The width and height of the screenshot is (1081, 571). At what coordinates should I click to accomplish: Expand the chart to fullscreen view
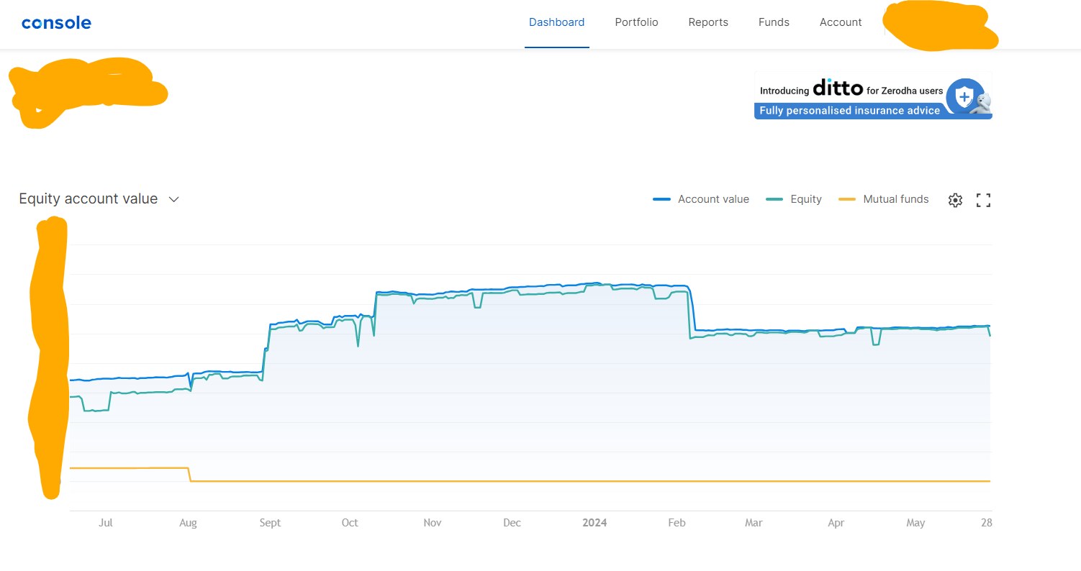(983, 199)
